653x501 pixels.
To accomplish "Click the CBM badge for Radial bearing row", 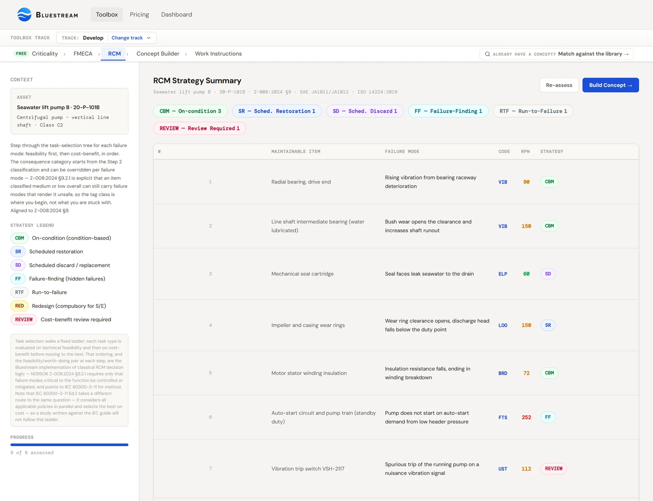I will 549,182.
